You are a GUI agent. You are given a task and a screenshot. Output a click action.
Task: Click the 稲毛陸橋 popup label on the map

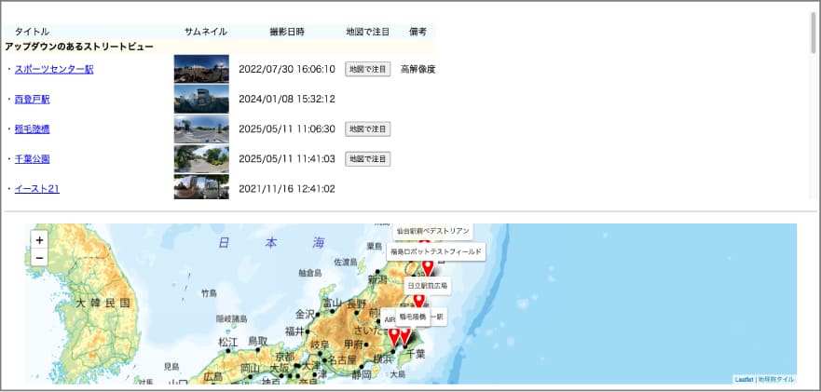tap(412, 318)
